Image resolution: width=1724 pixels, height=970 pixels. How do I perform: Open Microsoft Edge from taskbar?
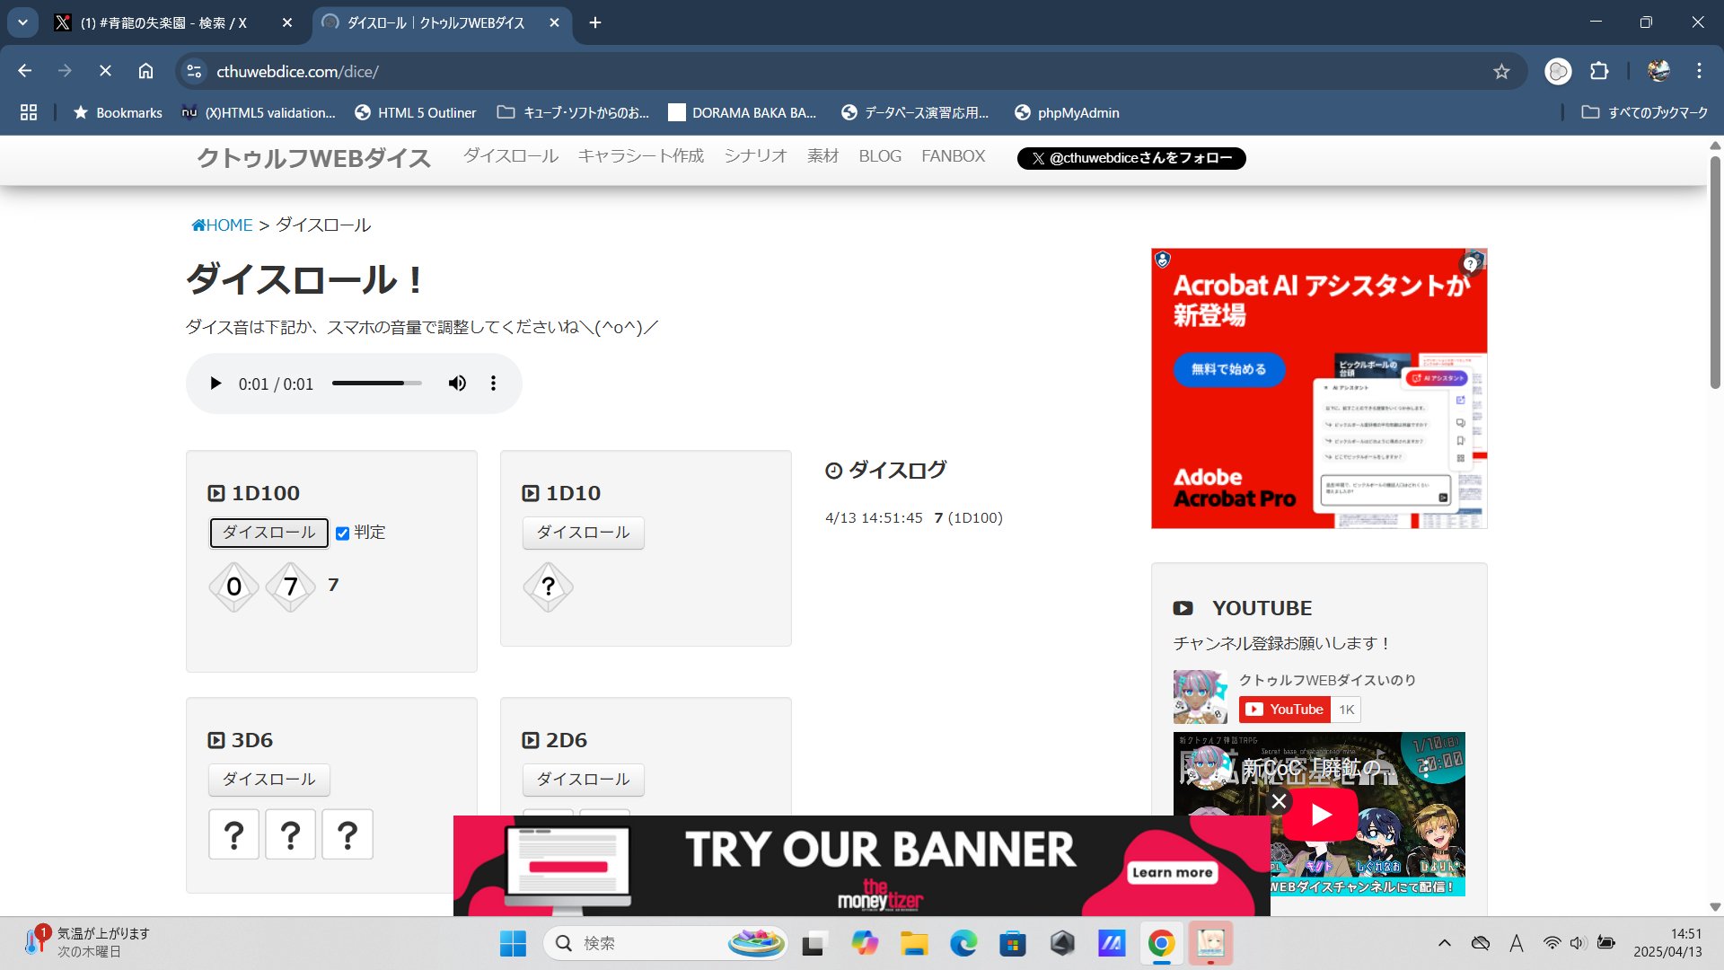963,943
